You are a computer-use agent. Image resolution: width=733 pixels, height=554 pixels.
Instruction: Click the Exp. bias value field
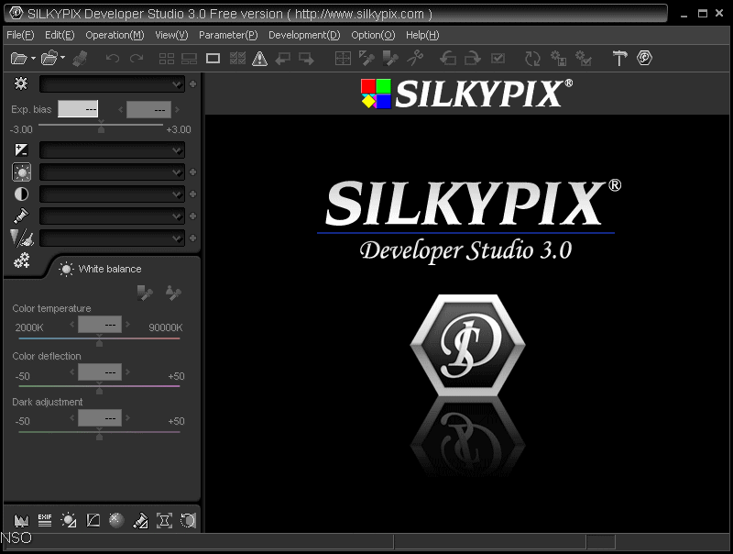(x=78, y=109)
